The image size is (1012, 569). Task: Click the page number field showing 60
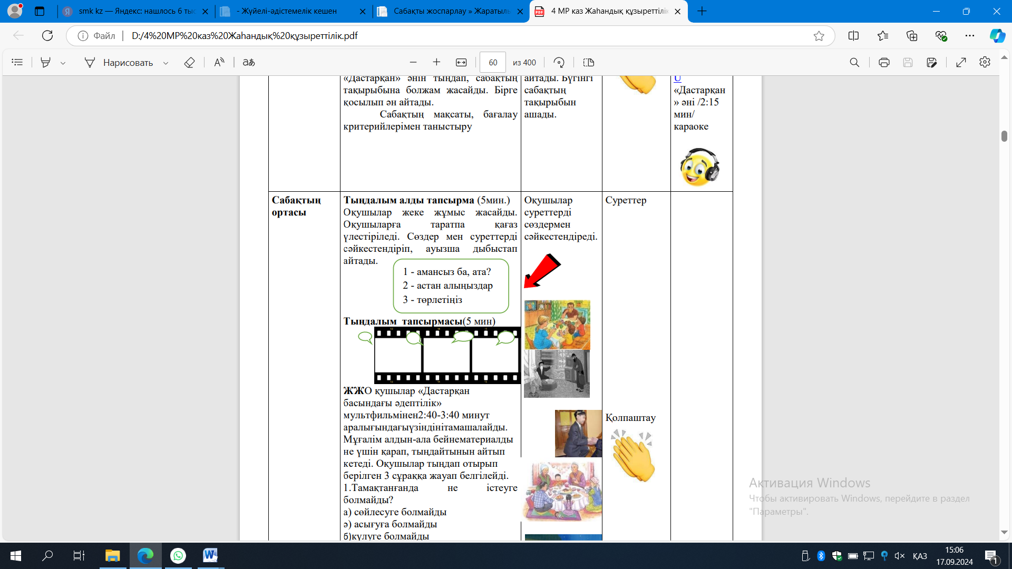pos(492,62)
